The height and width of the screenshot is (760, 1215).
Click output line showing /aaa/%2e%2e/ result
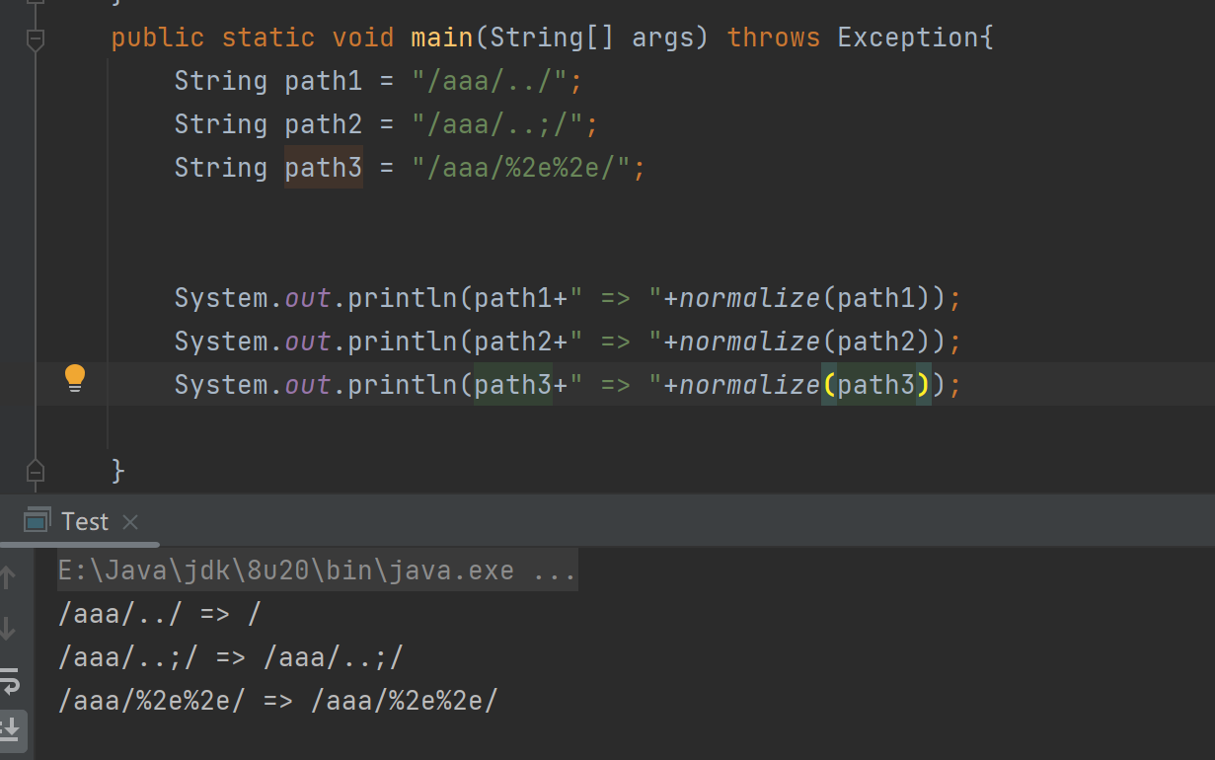(278, 701)
